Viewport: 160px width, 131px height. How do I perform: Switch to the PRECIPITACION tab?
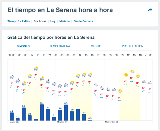tap(132, 46)
